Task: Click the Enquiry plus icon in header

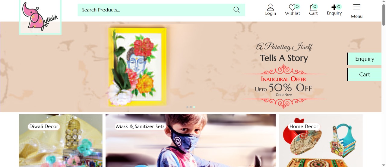Action: [x=334, y=8]
